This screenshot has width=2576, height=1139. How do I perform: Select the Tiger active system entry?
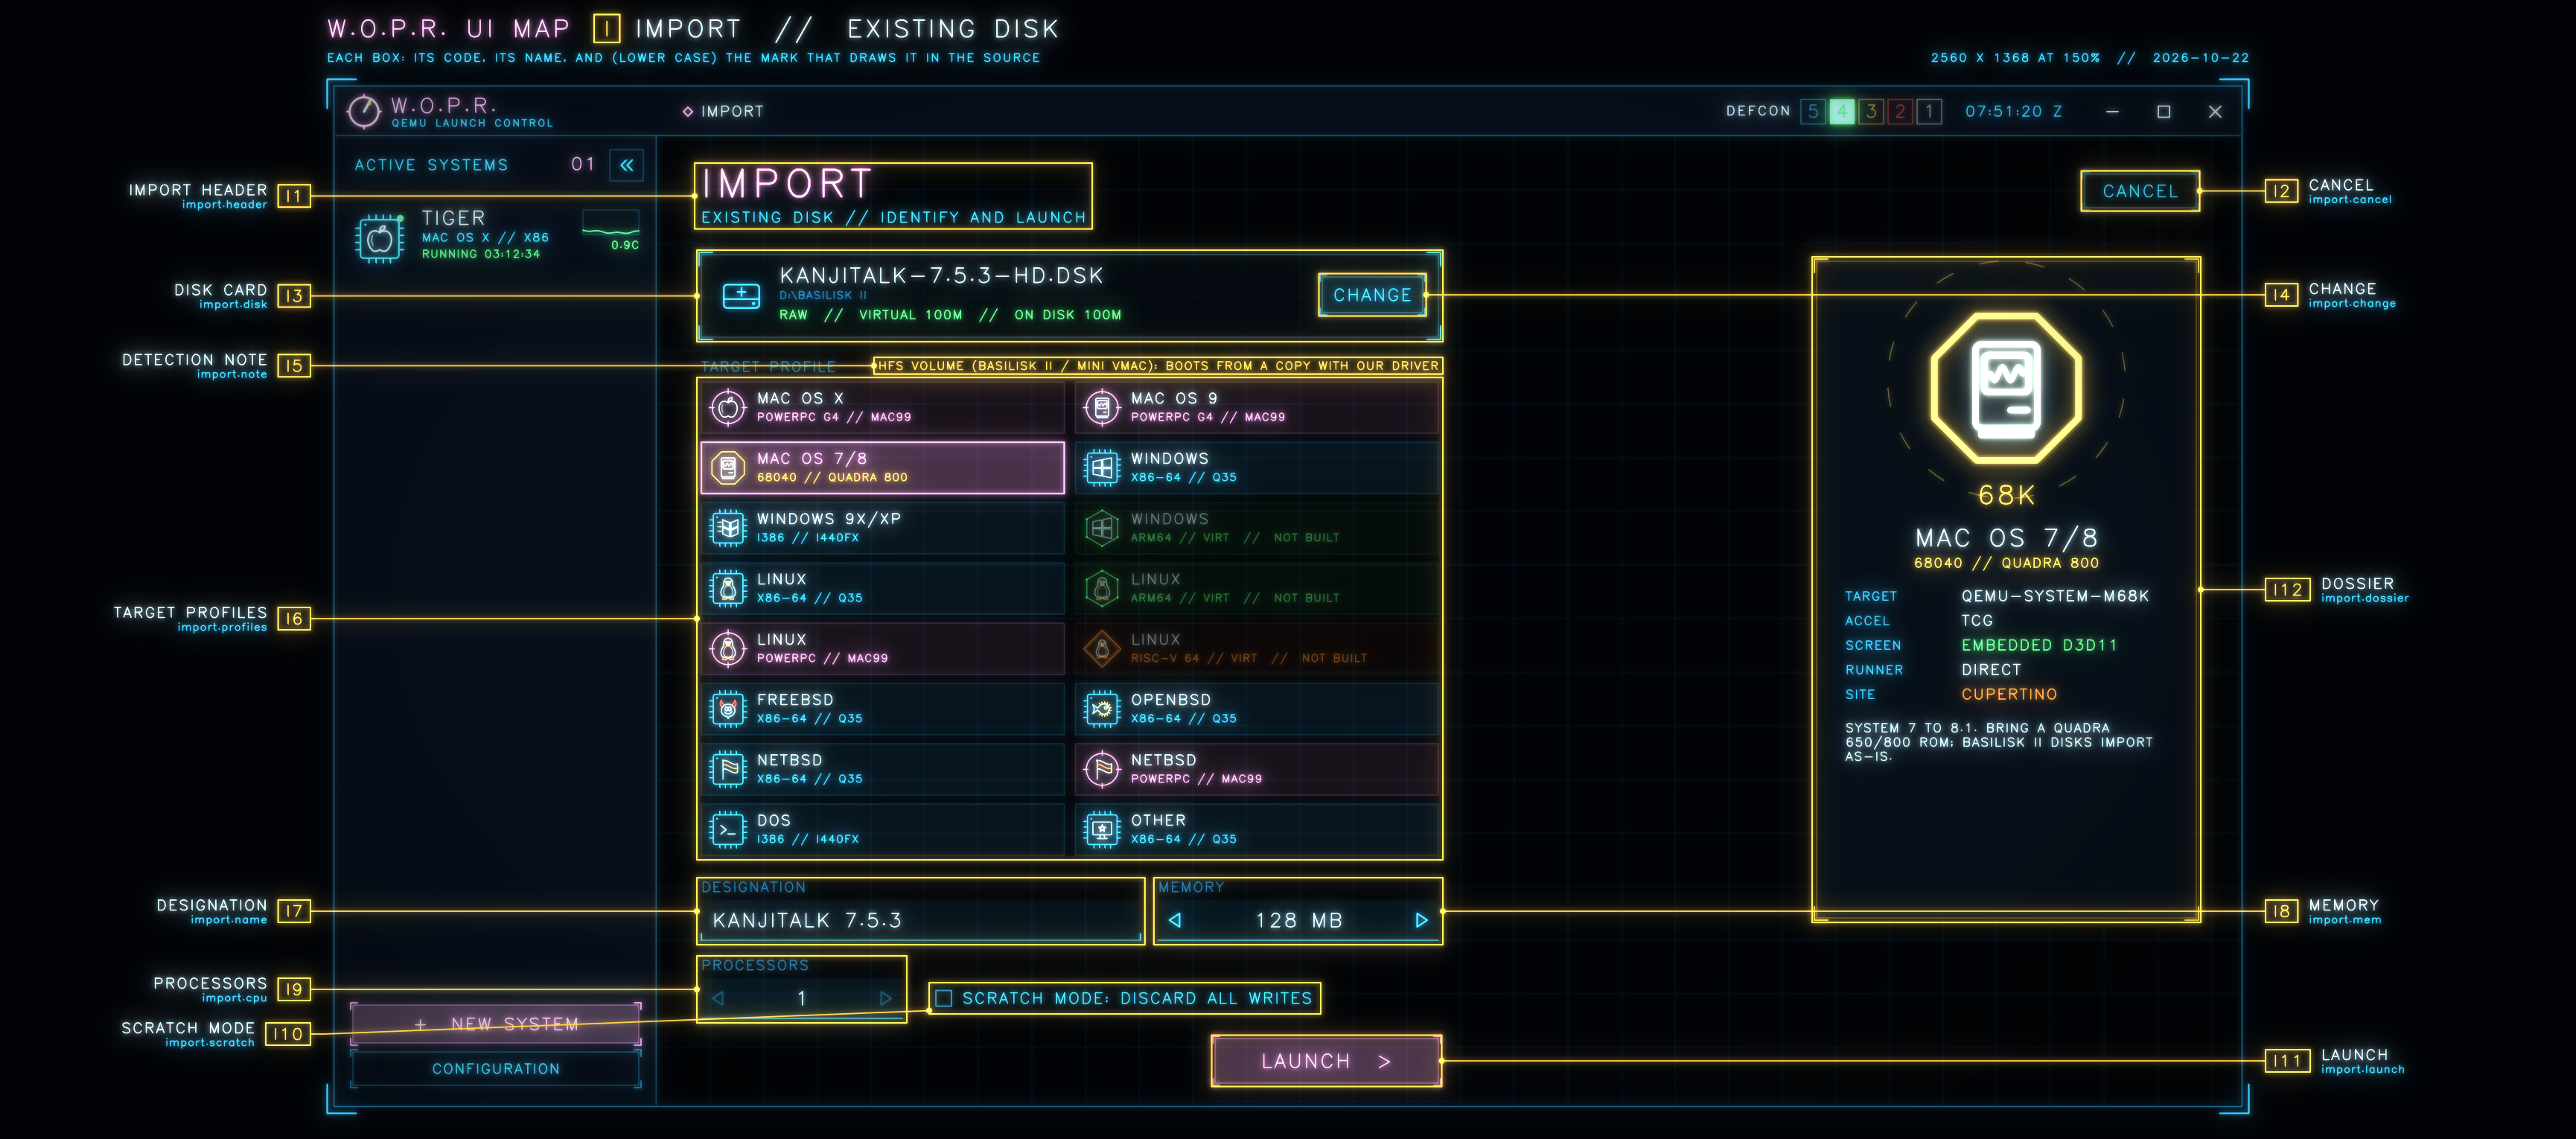pos(497,236)
